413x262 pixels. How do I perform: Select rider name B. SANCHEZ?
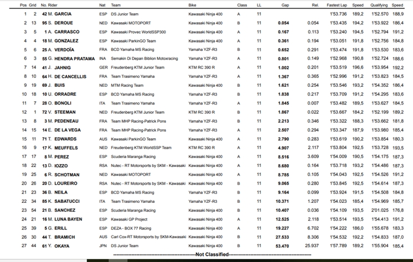click(x=62, y=210)
